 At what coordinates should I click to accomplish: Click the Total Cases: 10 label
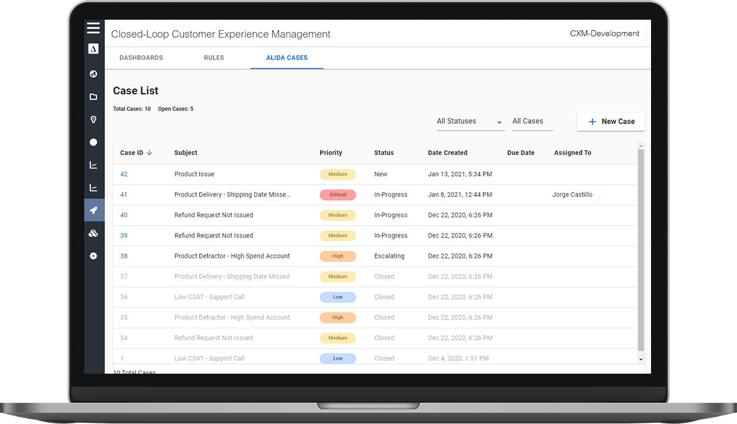click(132, 109)
